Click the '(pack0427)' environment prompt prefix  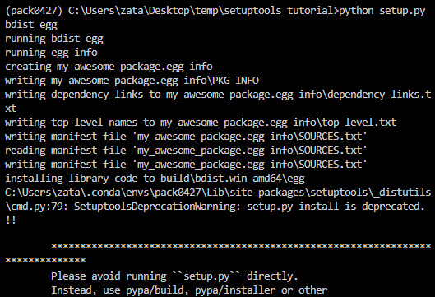pyautogui.click(x=34, y=11)
